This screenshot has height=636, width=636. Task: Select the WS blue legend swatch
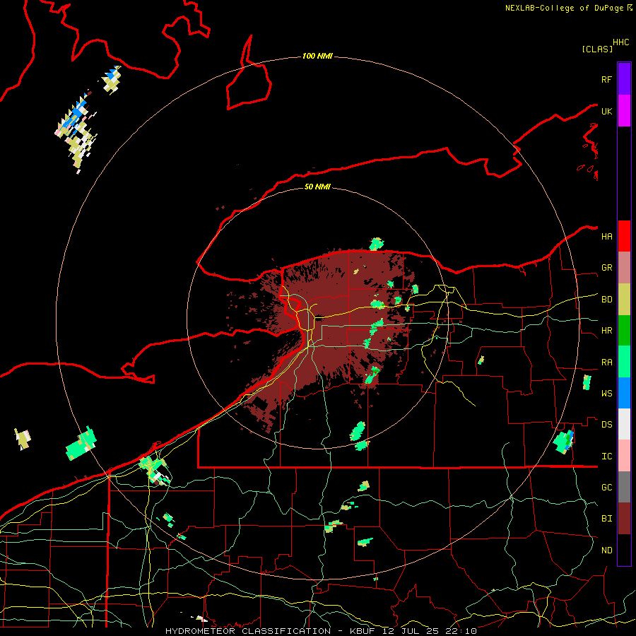[x=624, y=393]
